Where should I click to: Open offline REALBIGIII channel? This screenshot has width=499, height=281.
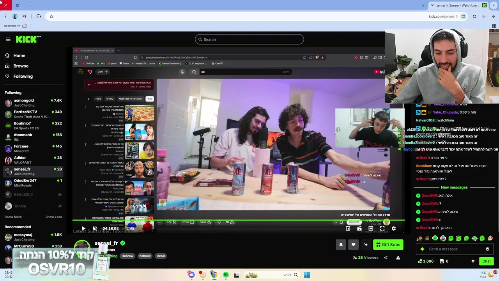(33, 194)
